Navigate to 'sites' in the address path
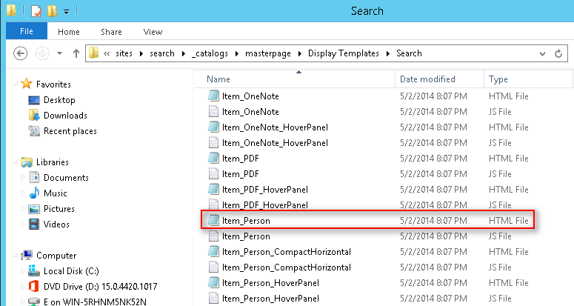The image size is (574, 306). tap(124, 53)
